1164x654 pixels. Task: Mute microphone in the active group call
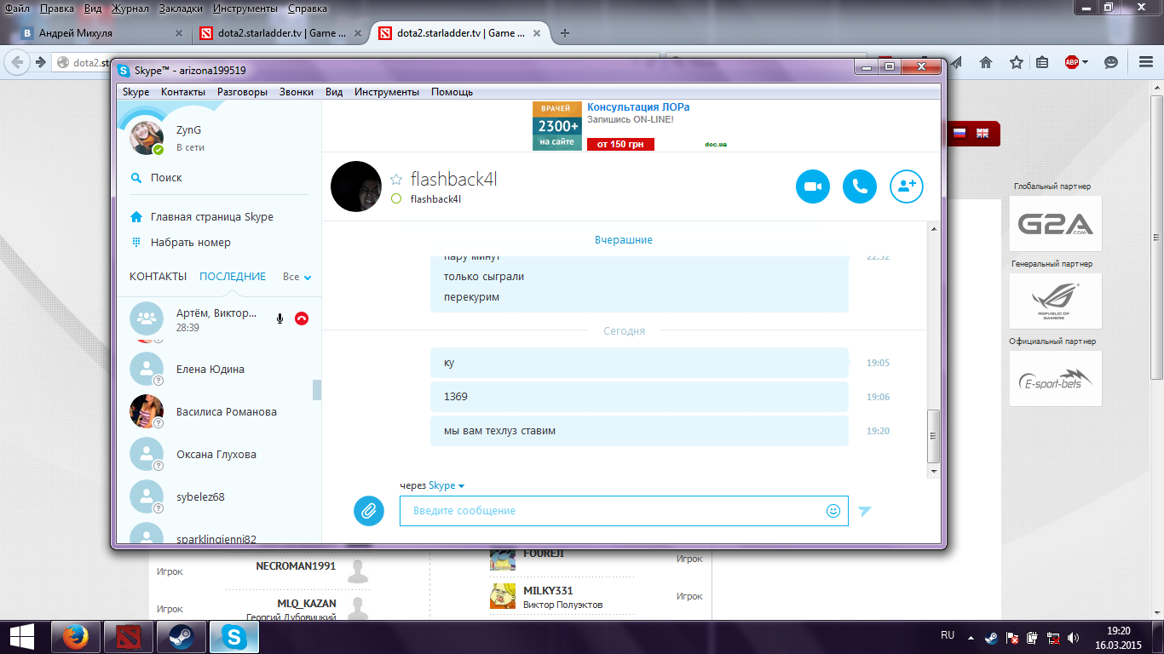[279, 318]
